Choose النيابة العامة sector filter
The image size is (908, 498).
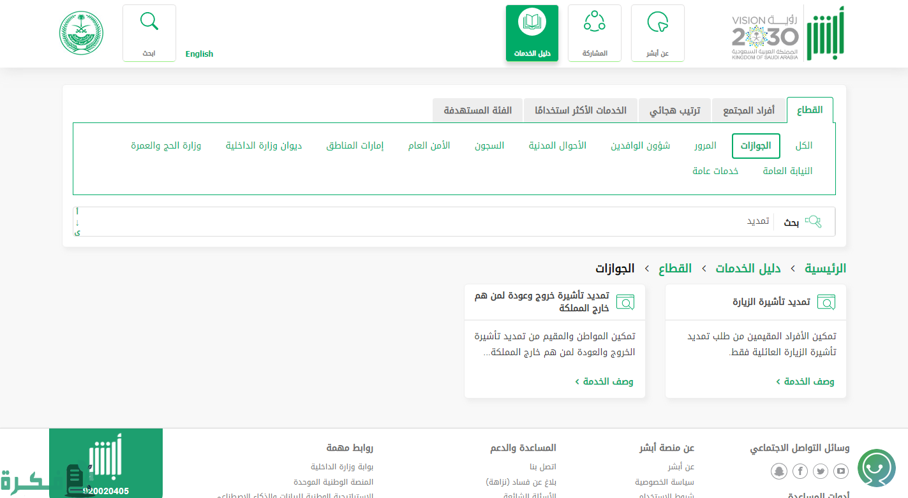pos(787,171)
